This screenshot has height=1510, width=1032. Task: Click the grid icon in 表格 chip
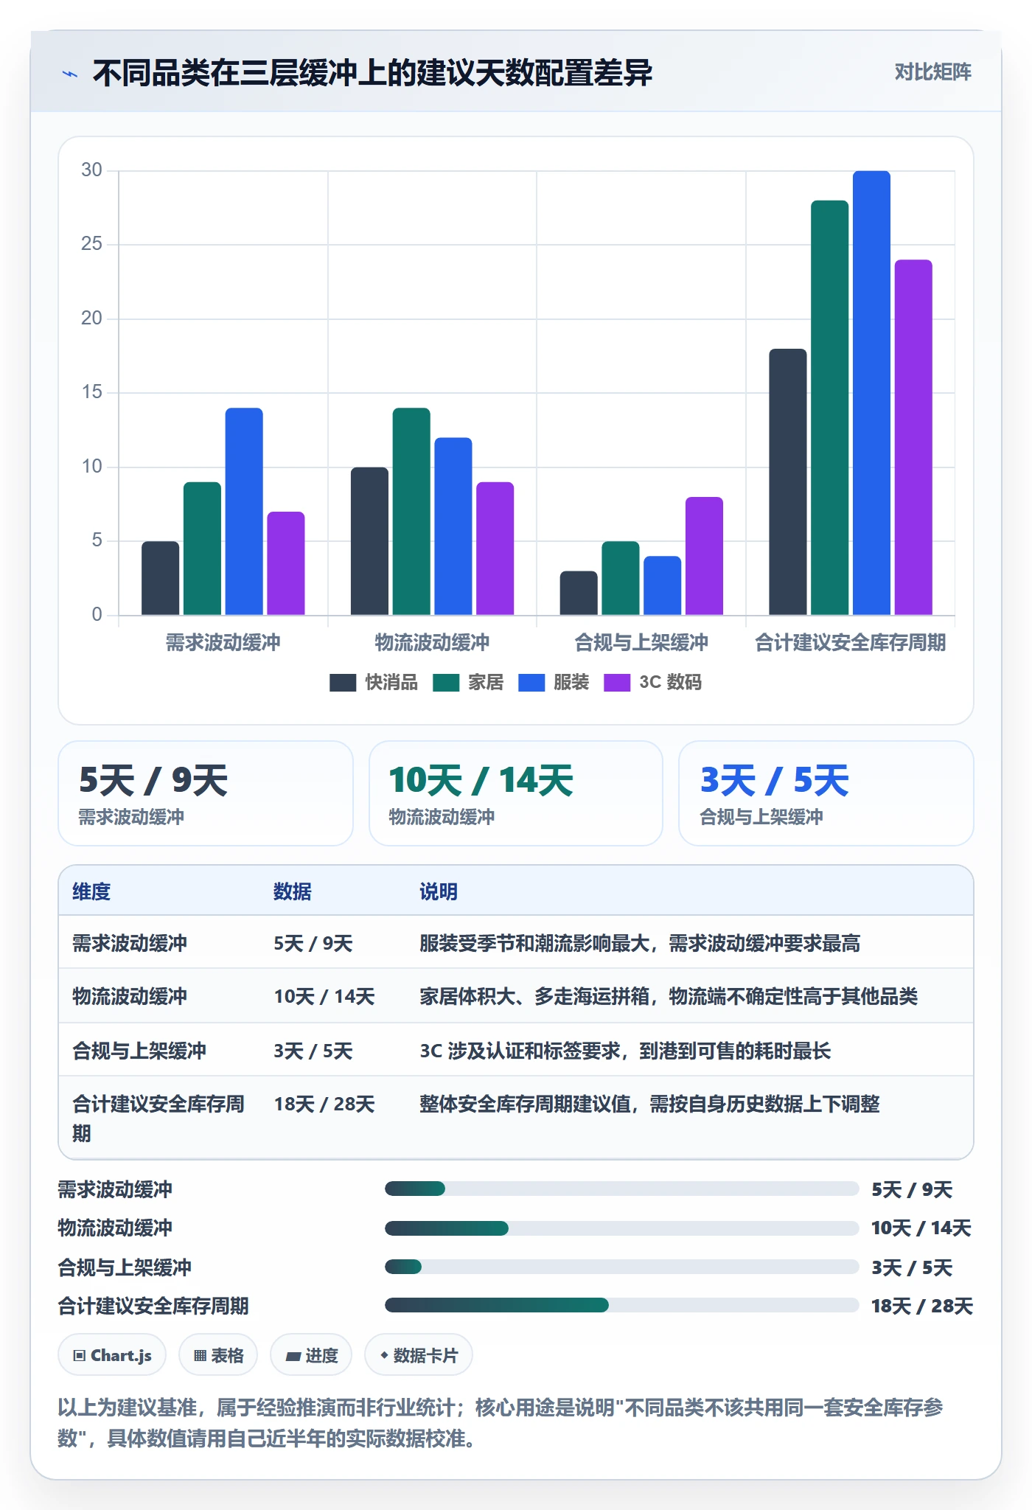(x=200, y=1355)
